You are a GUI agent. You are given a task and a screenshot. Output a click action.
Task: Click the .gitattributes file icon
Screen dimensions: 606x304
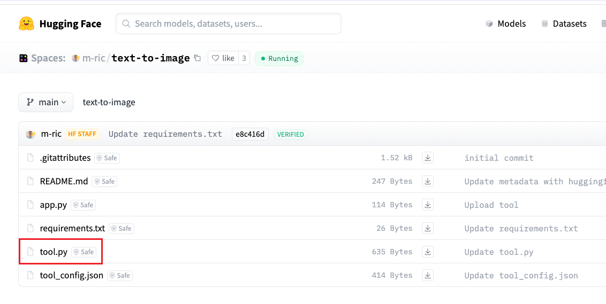[x=30, y=158]
